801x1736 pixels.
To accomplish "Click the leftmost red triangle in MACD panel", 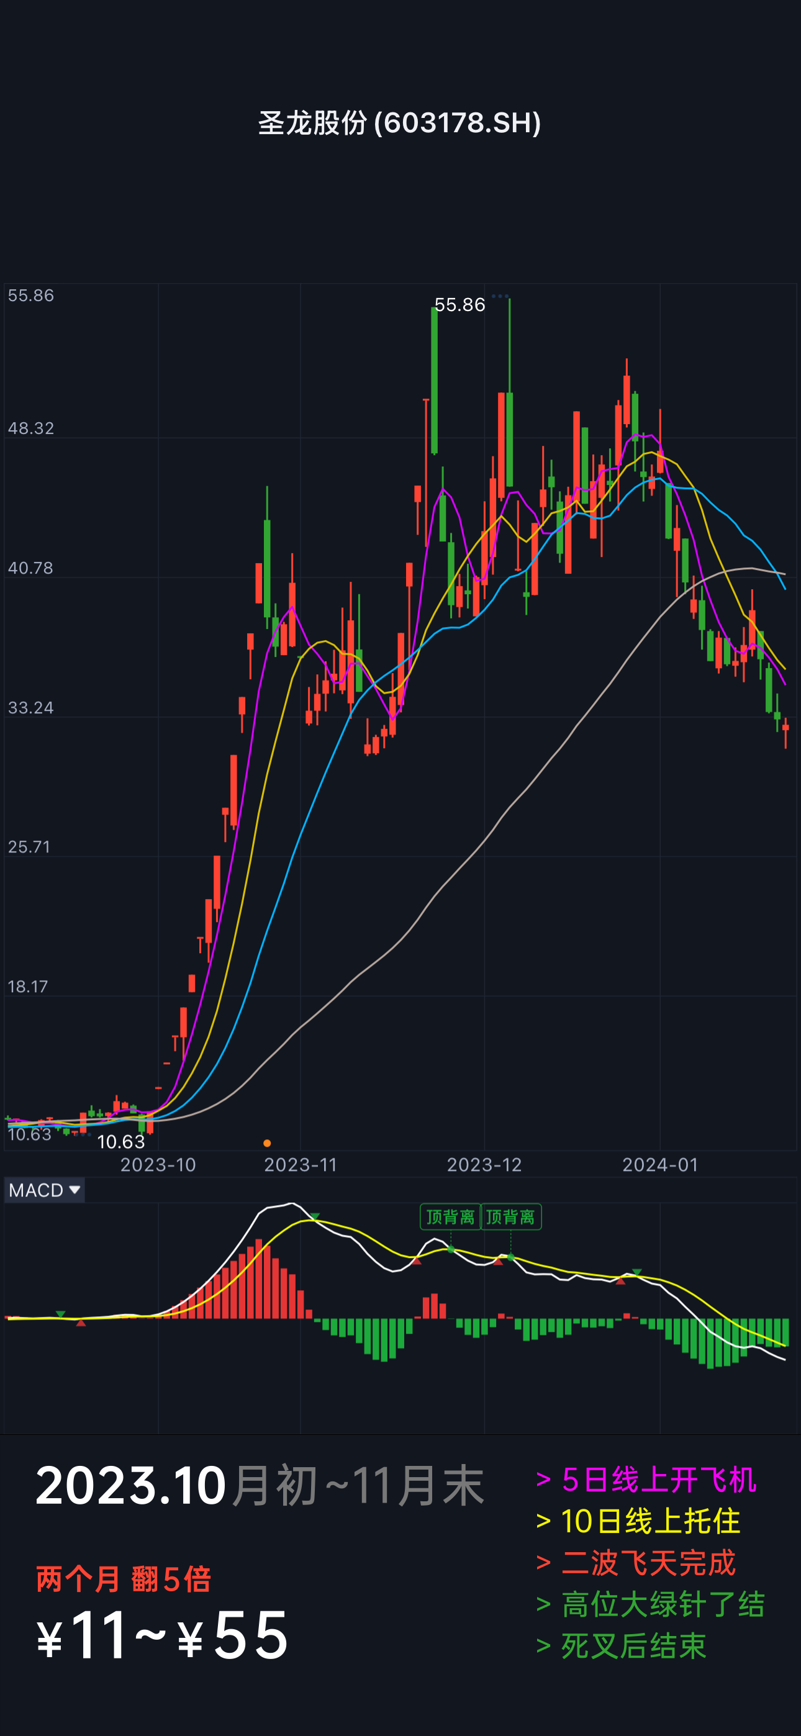I will point(81,1323).
